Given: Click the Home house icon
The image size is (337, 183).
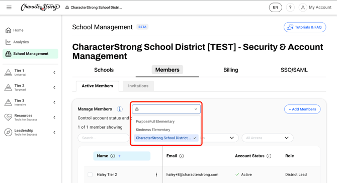Looking at the screenshot, I should click(8, 30).
